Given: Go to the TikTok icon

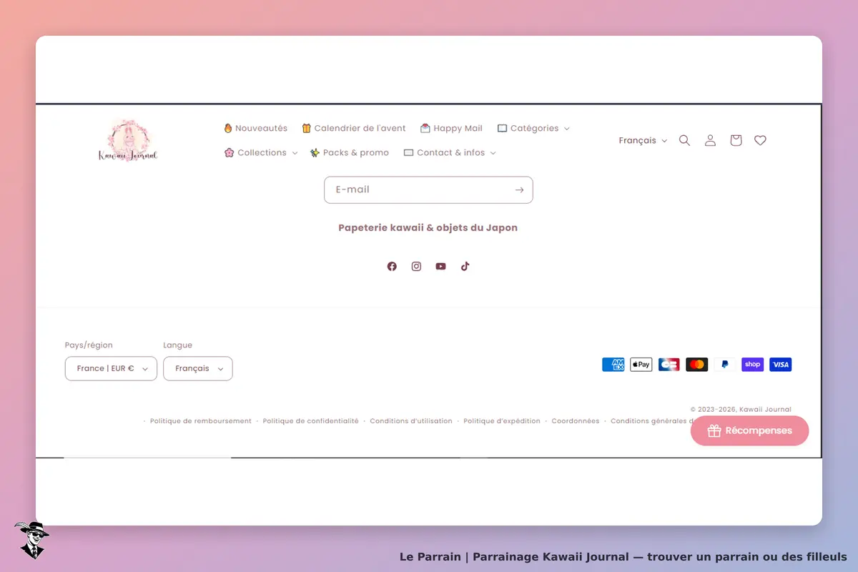Looking at the screenshot, I should [465, 266].
